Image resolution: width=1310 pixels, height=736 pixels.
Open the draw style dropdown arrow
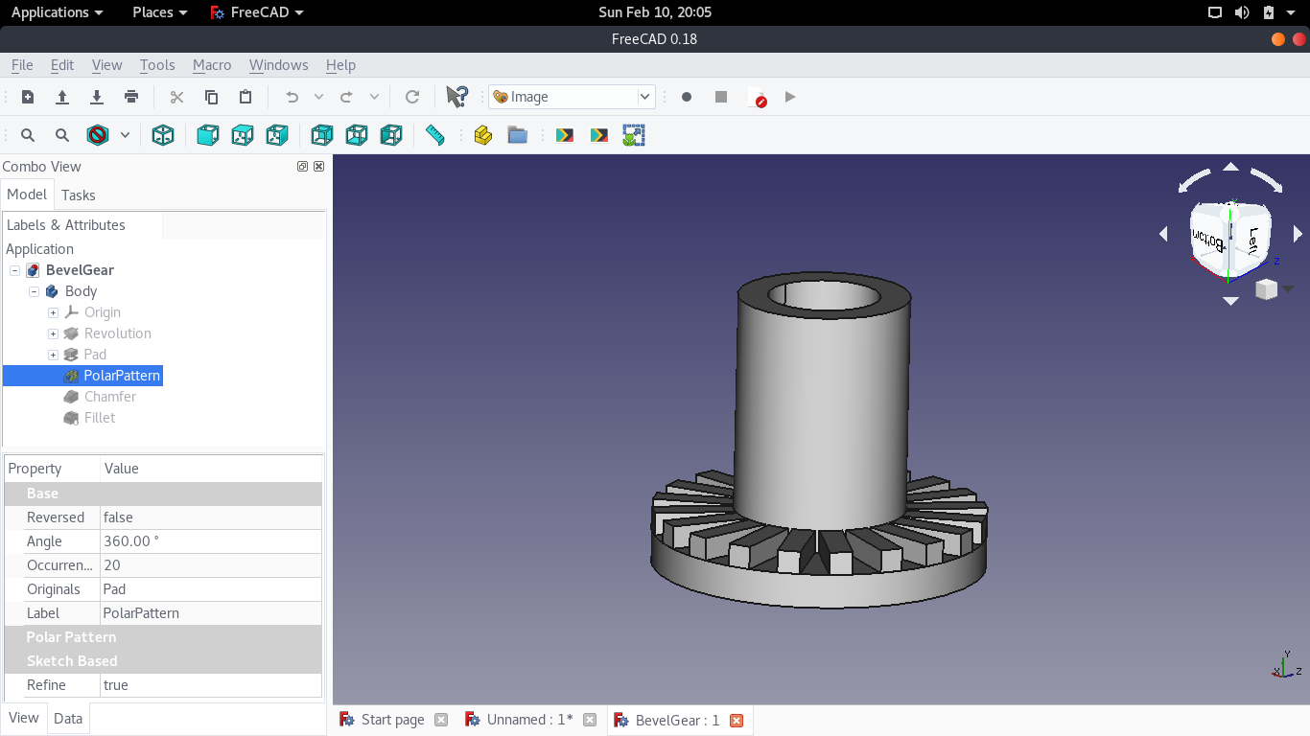point(125,135)
